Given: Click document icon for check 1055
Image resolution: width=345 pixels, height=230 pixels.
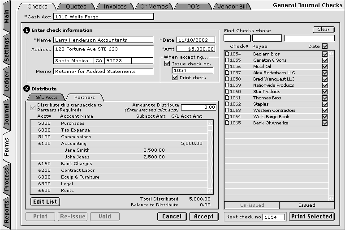Looking at the screenshot, I should click(x=227, y=60).
